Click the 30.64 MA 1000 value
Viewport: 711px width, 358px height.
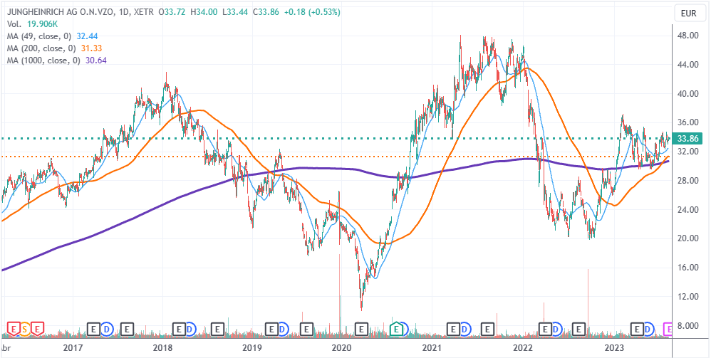[96, 60]
